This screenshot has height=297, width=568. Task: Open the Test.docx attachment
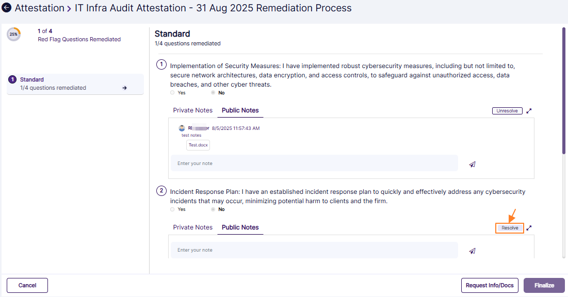pyautogui.click(x=198, y=145)
